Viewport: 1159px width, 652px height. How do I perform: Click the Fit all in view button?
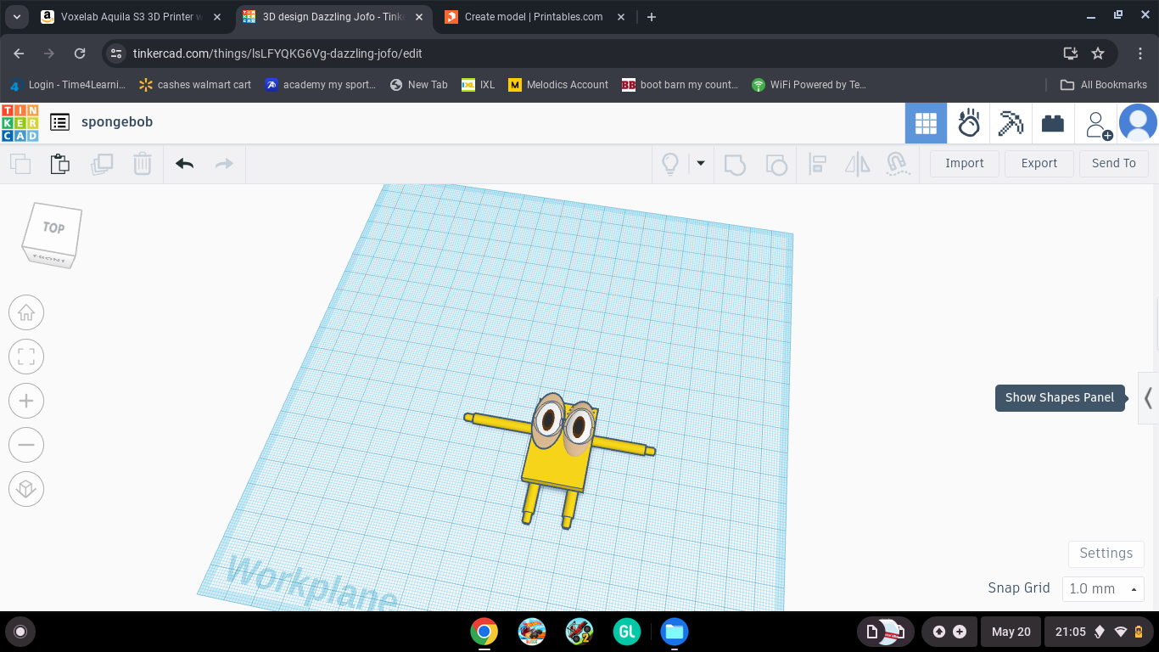pyautogui.click(x=26, y=357)
